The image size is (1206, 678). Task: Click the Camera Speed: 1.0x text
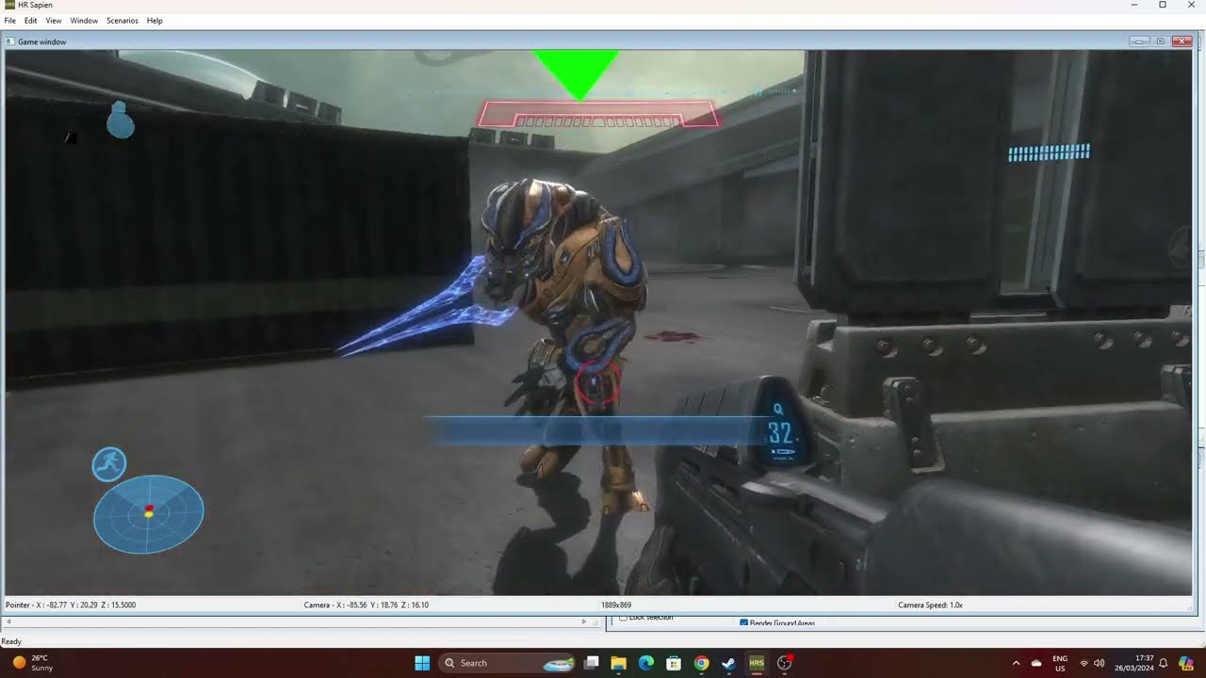click(x=930, y=605)
